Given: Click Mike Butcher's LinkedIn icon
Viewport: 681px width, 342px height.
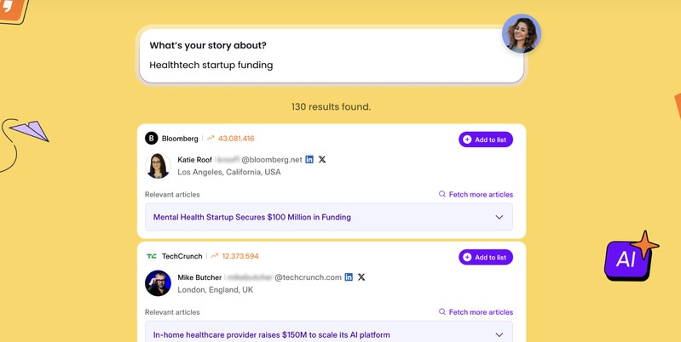Looking at the screenshot, I should [349, 277].
